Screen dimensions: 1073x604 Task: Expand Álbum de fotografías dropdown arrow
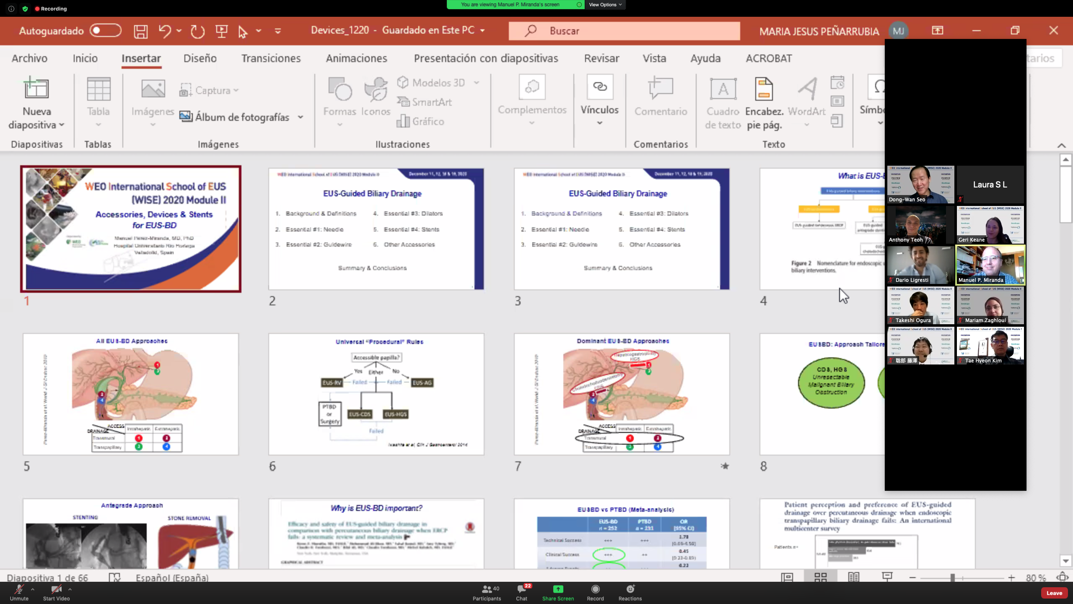pos(301,117)
